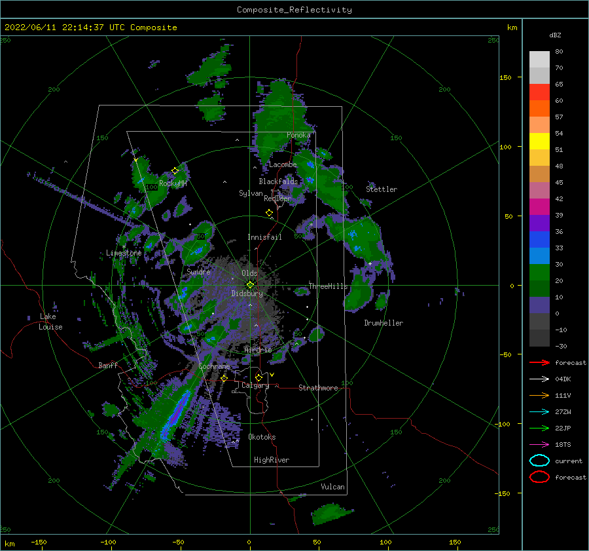Image resolution: width=589 pixels, height=551 pixels.
Task: Click the red forecast arrow in legend
Action: [539, 363]
